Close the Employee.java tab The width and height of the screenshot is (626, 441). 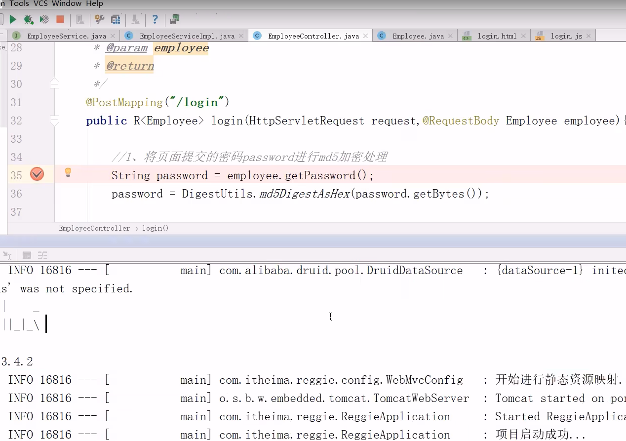pyautogui.click(x=450, y=36)
